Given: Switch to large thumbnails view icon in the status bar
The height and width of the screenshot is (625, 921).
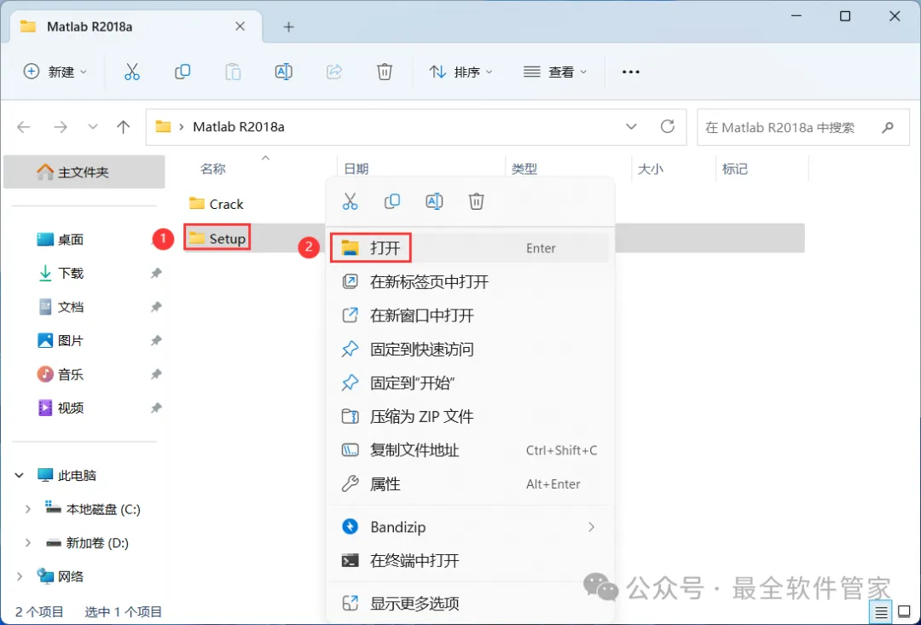Looking at the screenshot, I should pos(905,612).
